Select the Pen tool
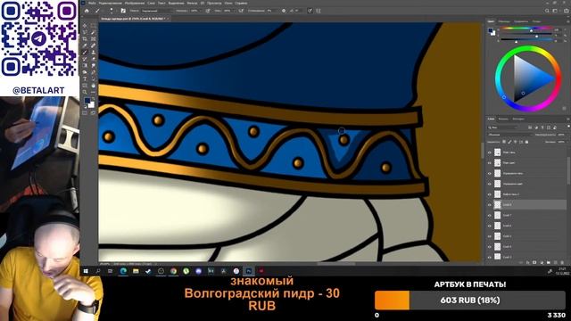The width and height of the screenshot is (571, 321). [93, 71]
